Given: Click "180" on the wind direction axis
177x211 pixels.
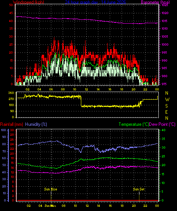Looking at the screenshot, I should pyautogui.click(x=11, y=105).
